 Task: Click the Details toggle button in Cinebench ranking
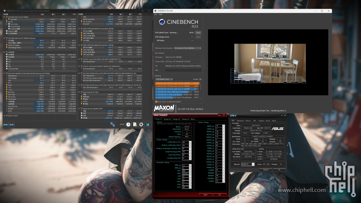(200, 79)
